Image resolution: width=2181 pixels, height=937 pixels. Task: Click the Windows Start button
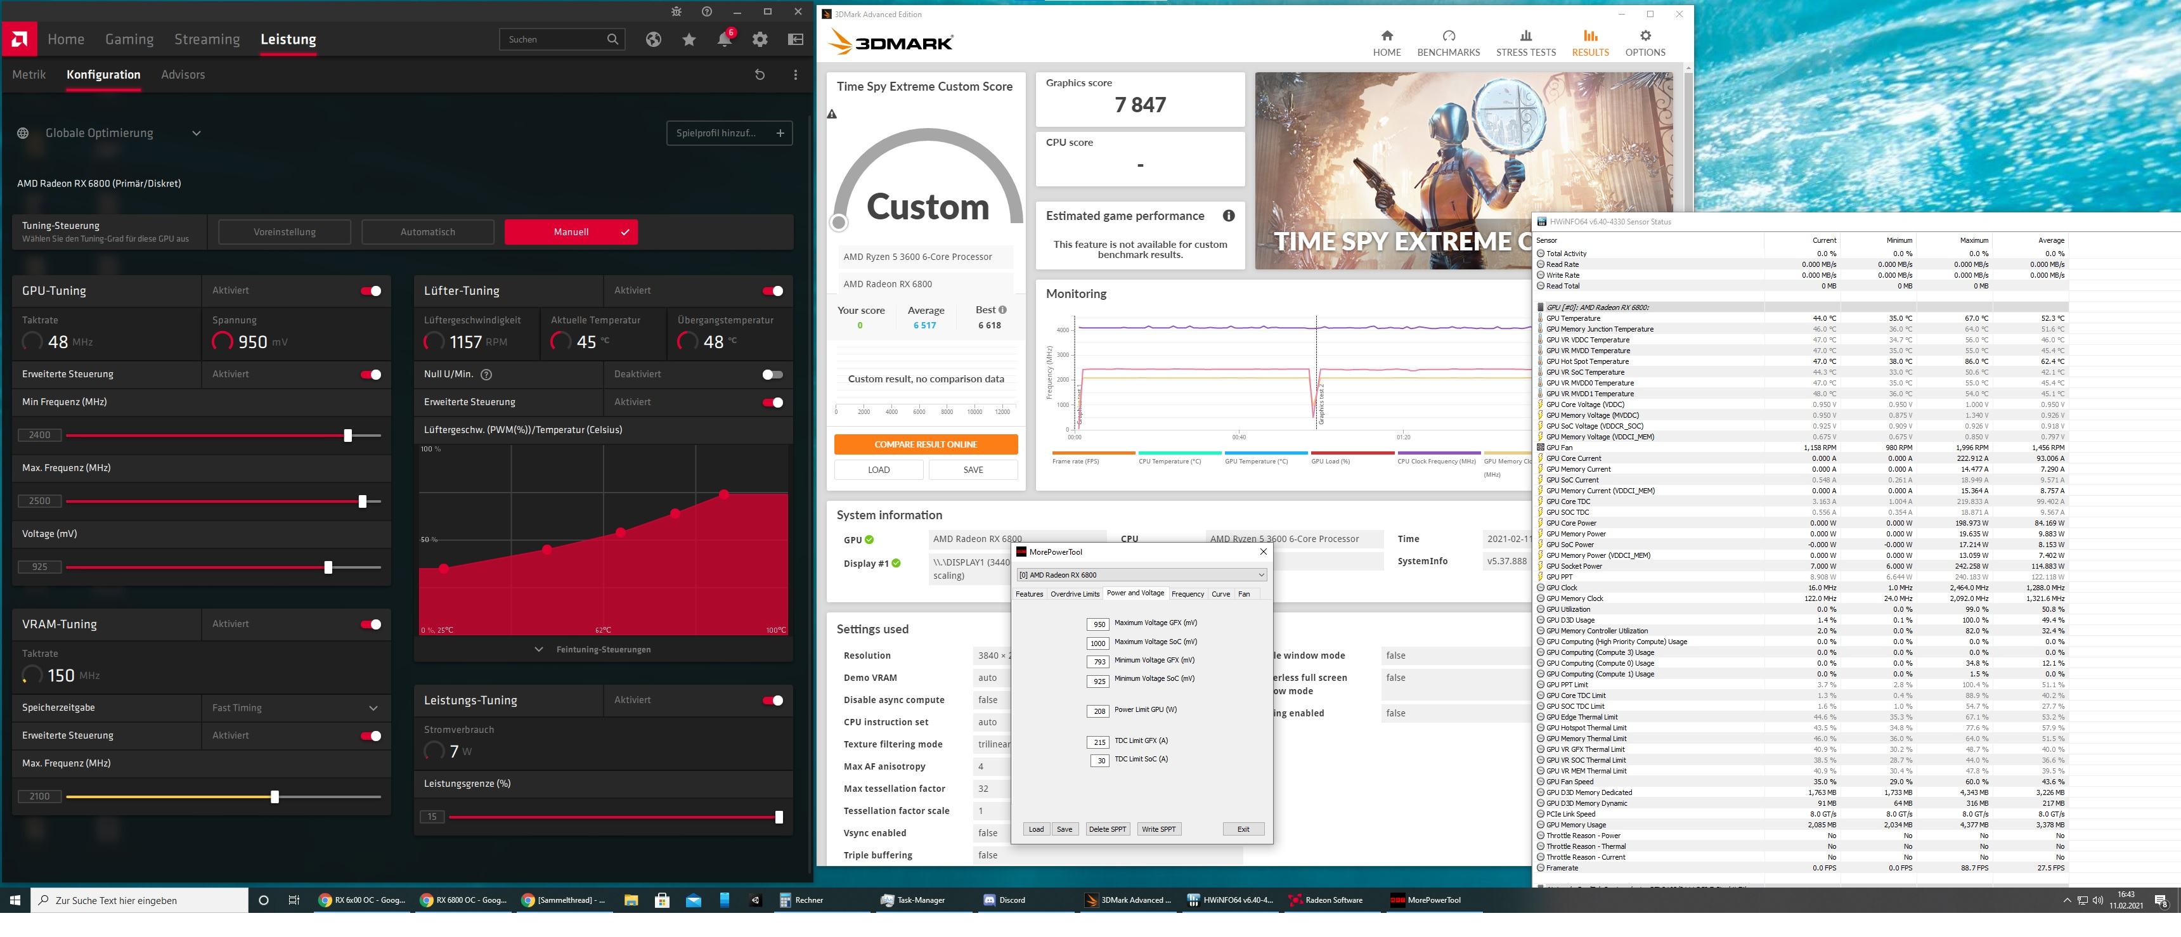pos(15,900)
